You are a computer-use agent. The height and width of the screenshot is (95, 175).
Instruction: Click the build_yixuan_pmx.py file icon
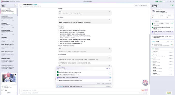coord(152,45)
